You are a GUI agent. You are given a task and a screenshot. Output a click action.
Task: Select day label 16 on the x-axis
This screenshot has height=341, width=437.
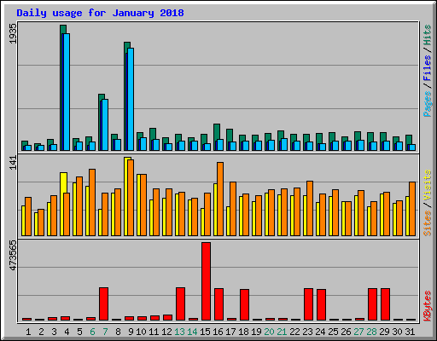click(218, 332)
